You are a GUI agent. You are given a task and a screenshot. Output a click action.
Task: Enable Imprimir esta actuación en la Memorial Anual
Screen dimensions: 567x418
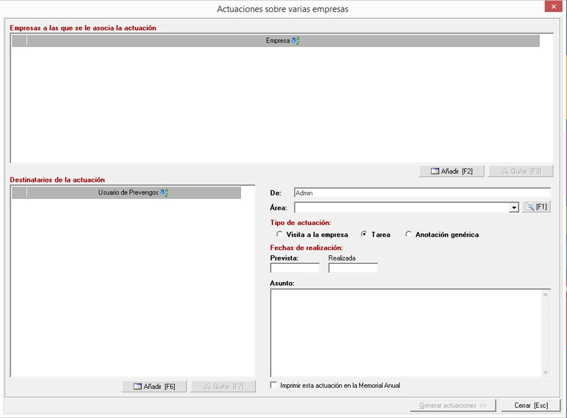[x=273, y=386]
